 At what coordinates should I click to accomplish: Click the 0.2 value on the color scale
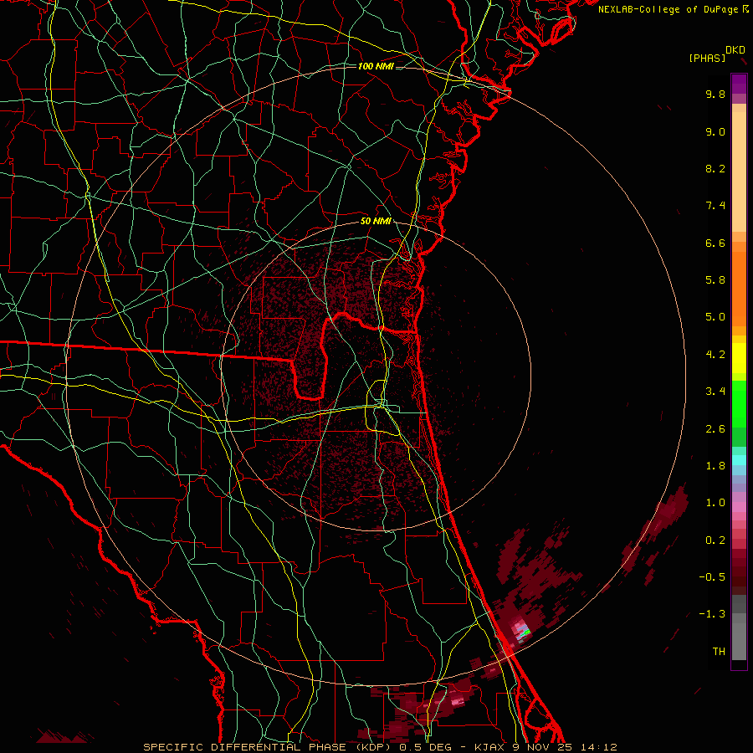pyautogui.click(x=715, y=540)
